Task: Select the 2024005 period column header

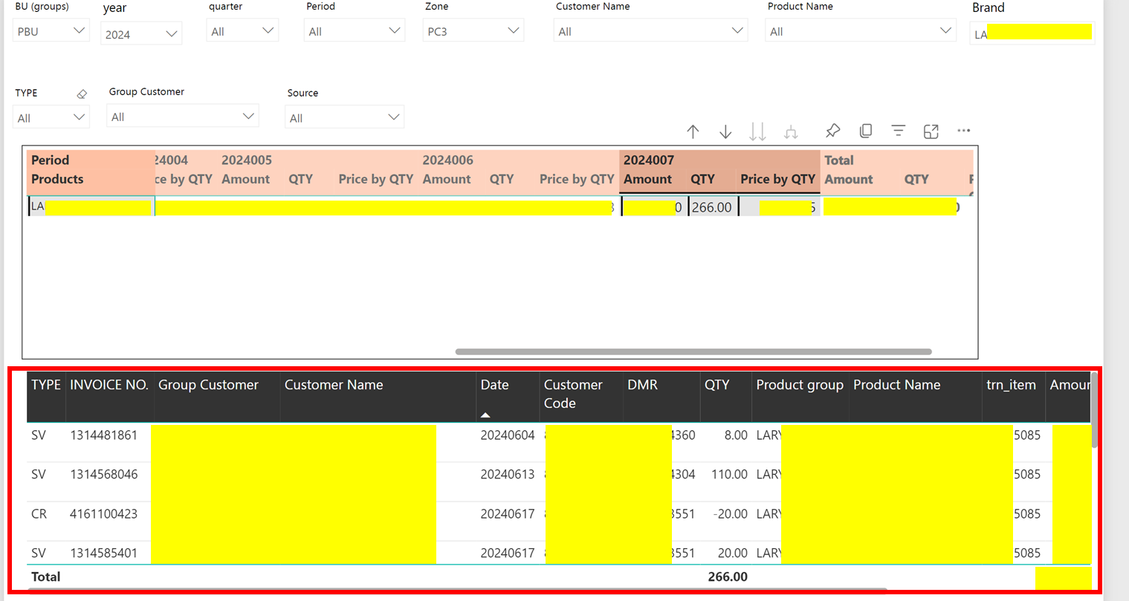Action: (247, 160)
